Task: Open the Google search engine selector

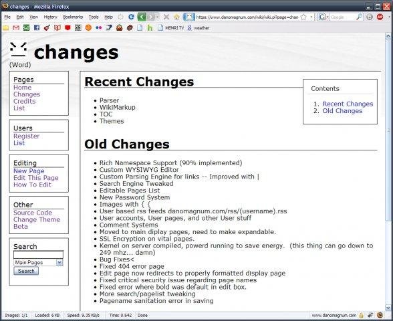Action: point(323,17)
